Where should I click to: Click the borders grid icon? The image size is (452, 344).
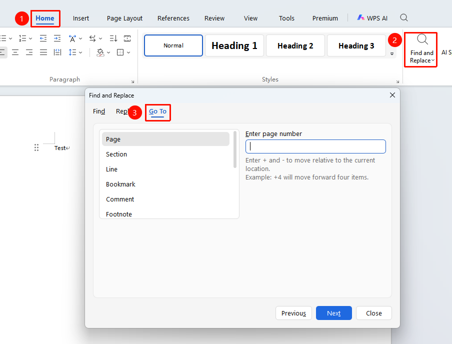pos(120,52)
